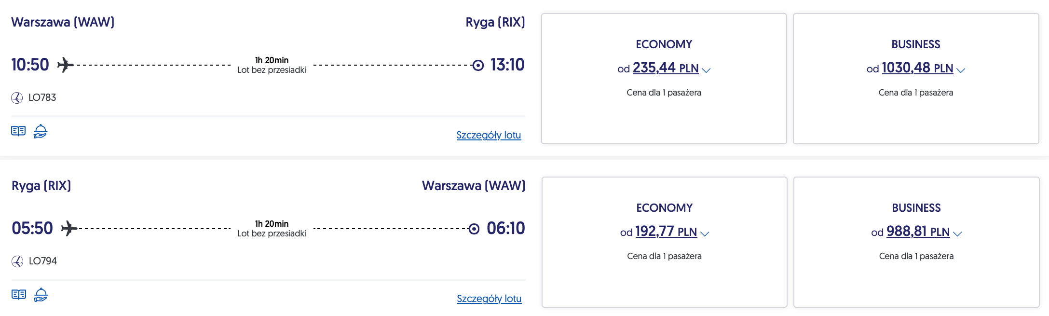1049x316 pixels.
Task: Click the LOT airline logo beside LO794
Action: (17, 261)
